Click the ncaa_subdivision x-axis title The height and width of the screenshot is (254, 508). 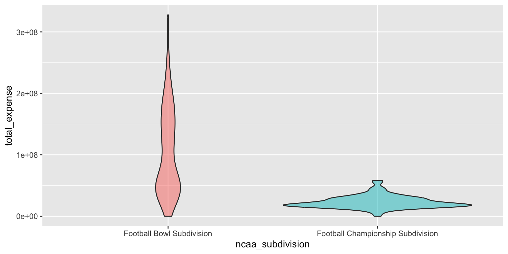point(273,245)
